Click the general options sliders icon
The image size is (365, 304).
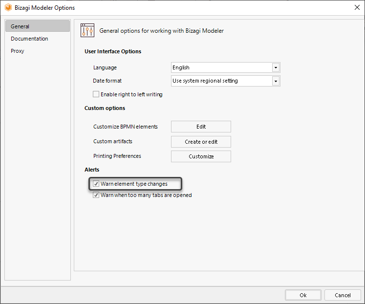point(87,30)
